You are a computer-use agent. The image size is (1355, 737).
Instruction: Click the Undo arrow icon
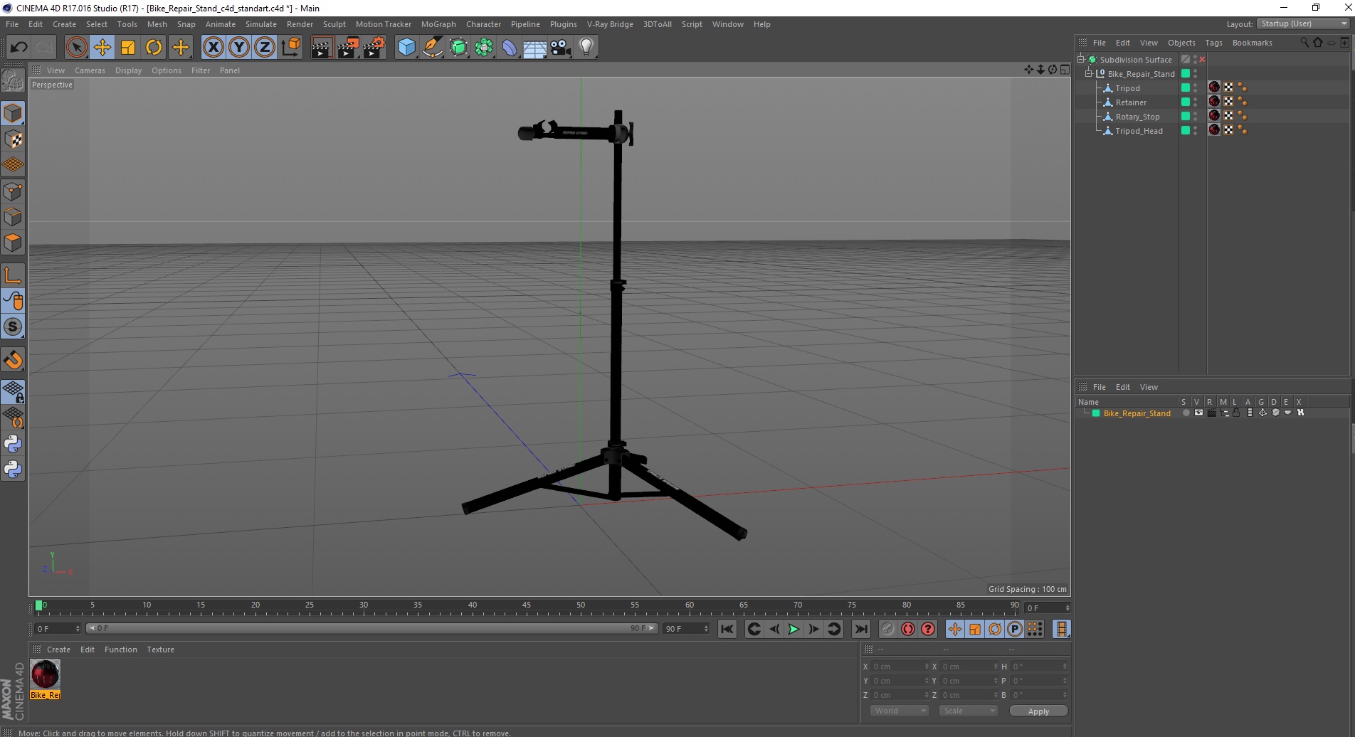coord(19,48)
